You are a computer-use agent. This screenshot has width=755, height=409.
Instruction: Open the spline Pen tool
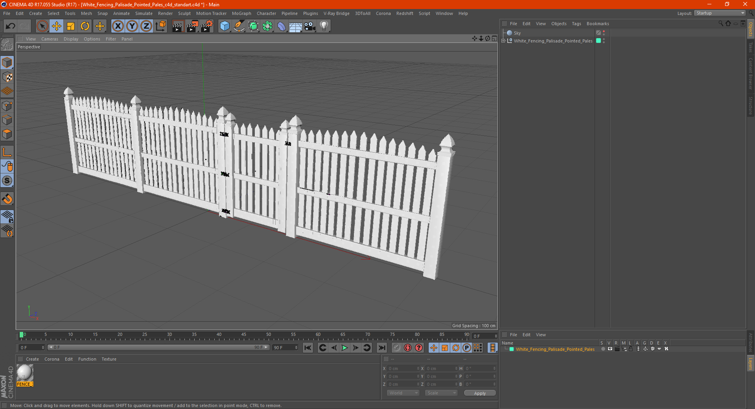[x=239, y=26]
